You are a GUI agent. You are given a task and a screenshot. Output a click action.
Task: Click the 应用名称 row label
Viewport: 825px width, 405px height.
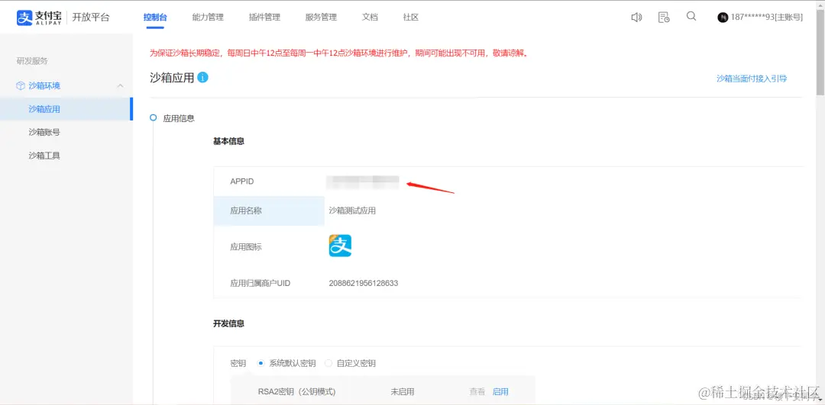click(x=246, y=211)
